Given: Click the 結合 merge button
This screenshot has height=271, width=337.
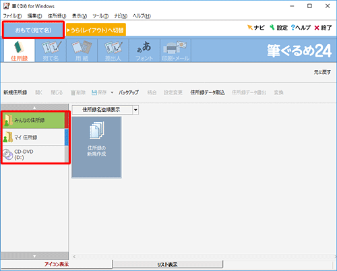Looking at the screenshot, I should tap(152, 92).
